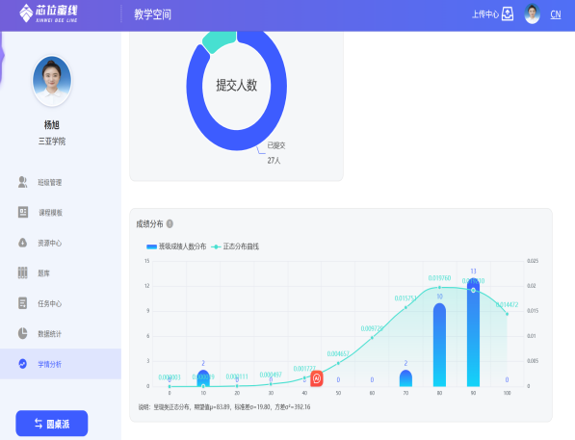Click the 芯位蜜线 logo link
The image size is (575, 440).
point(48,13)
